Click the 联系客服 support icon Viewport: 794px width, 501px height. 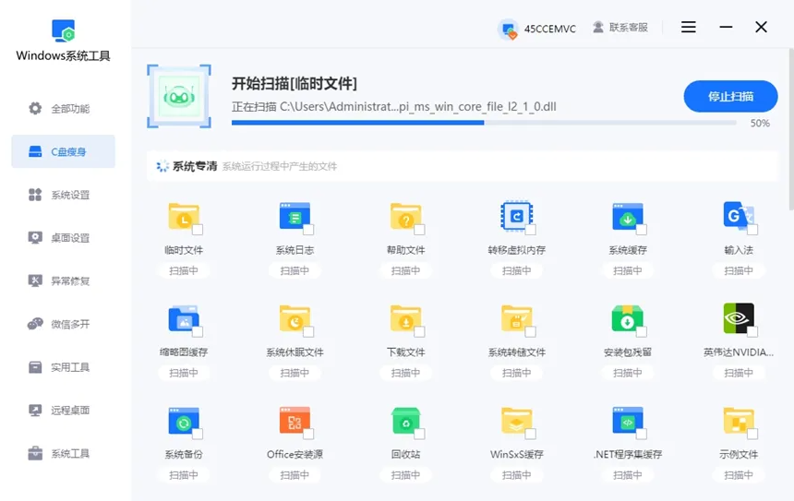point(598,28)
